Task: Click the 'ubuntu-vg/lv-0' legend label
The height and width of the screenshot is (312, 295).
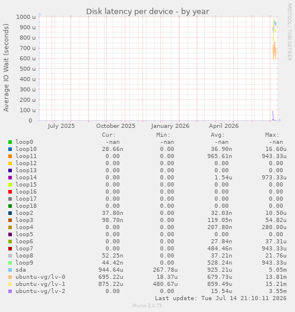Action: pos(40,277)
